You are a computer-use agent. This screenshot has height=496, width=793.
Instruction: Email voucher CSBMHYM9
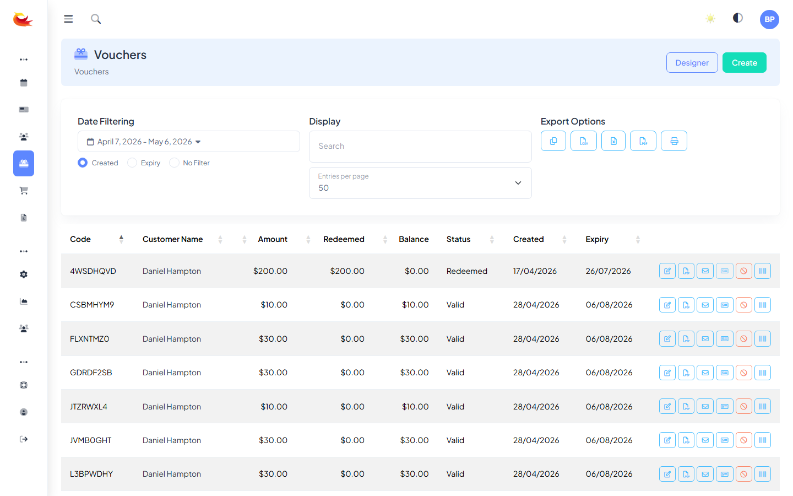pos(705,305)
